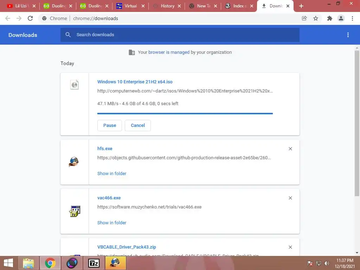Remove hfs.exe from the downloads list
This screenshot has height=270, width=360.
(x=290, y=149)
